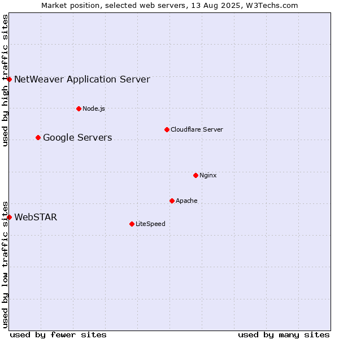Click the NetWeaver Application Server red data point

(x=9, y=79)
